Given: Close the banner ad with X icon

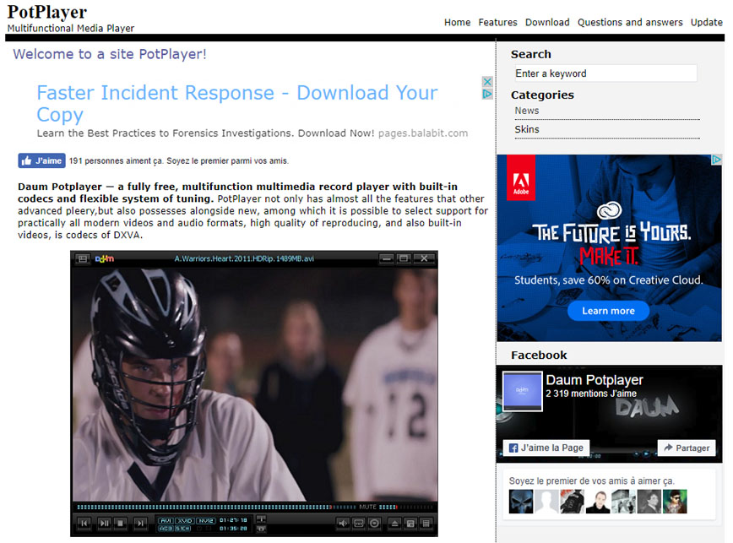Looking at the screenshot, I should pyautogui.click(x=487, y=82).
